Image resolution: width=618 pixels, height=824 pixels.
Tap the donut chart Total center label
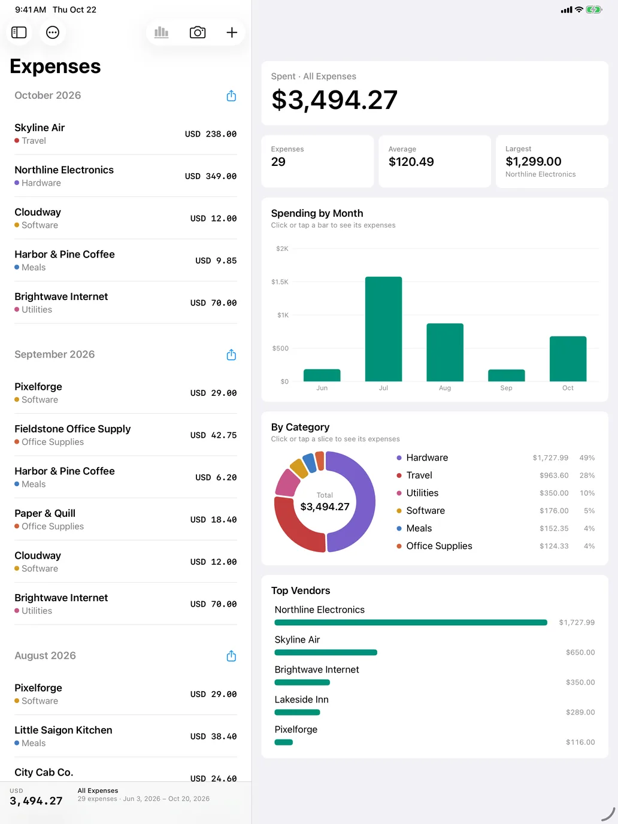pos(325,502)
